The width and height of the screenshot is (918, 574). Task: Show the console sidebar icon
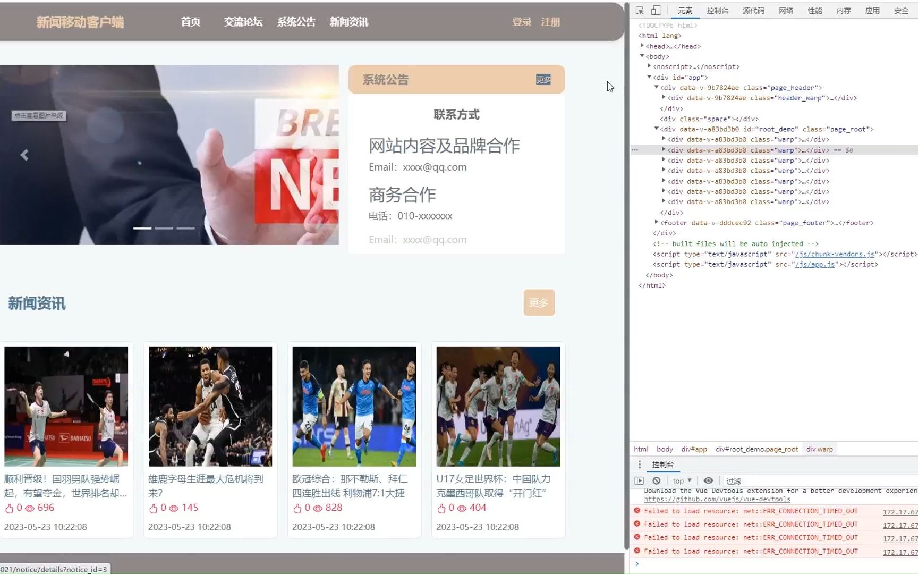click(x=639, y=480)
